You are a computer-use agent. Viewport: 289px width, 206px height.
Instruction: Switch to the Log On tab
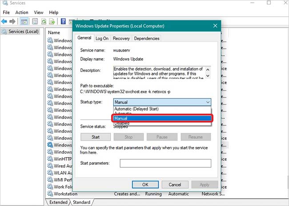click(102, 39)
